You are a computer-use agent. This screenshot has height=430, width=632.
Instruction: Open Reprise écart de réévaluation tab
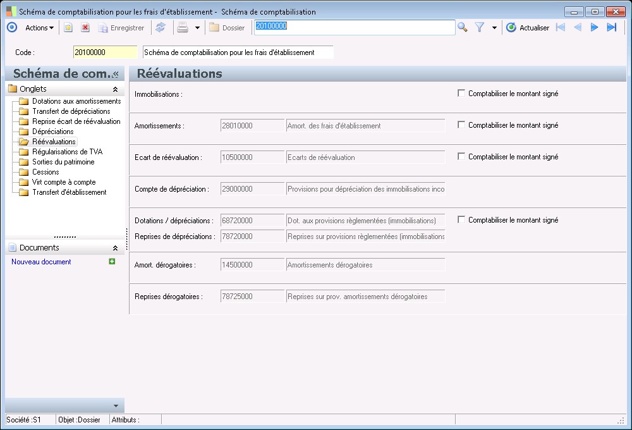coord(76,121)
